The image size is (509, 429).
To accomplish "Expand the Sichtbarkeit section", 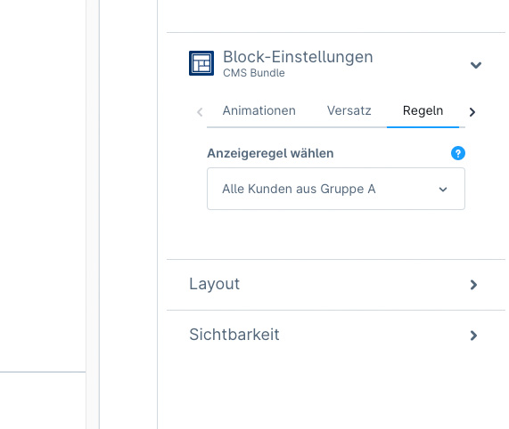I will click(x=336, y=335).
